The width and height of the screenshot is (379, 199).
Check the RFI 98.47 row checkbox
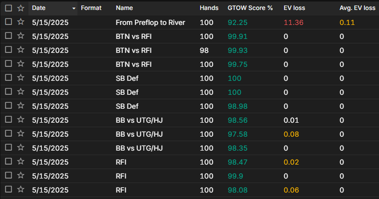pyautogui.click(x=9, y=162)
